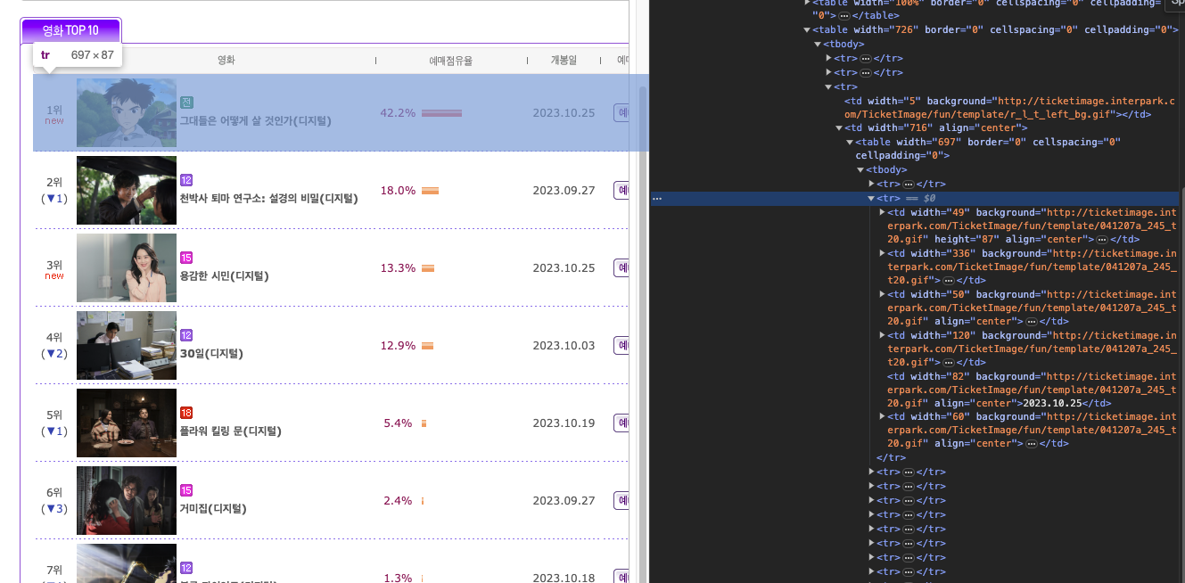Collapse the td width="716" node

pos(839,128)
